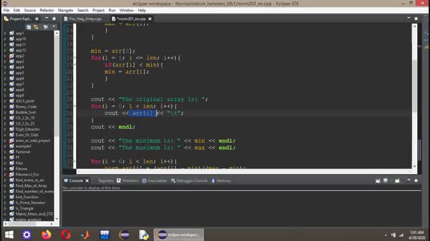The image size is (430, 241).
Task: Click the editor vertical scrollbar
Action: pos(415,96)
